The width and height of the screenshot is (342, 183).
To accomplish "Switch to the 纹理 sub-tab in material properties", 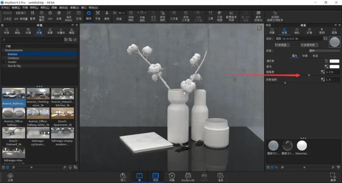I will tap(305, 56).
